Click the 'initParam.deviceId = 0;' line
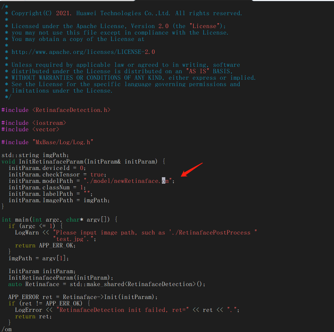This screenshot has width=334, height=332. pyautogui.click(x=47, y=168)
